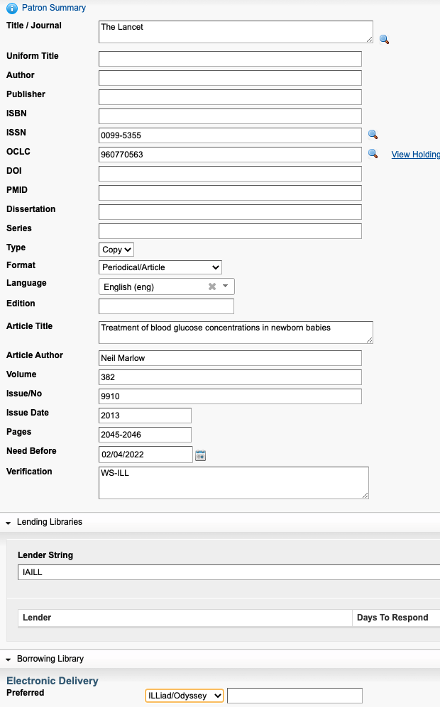Click the Edition input field

(166, 306)
